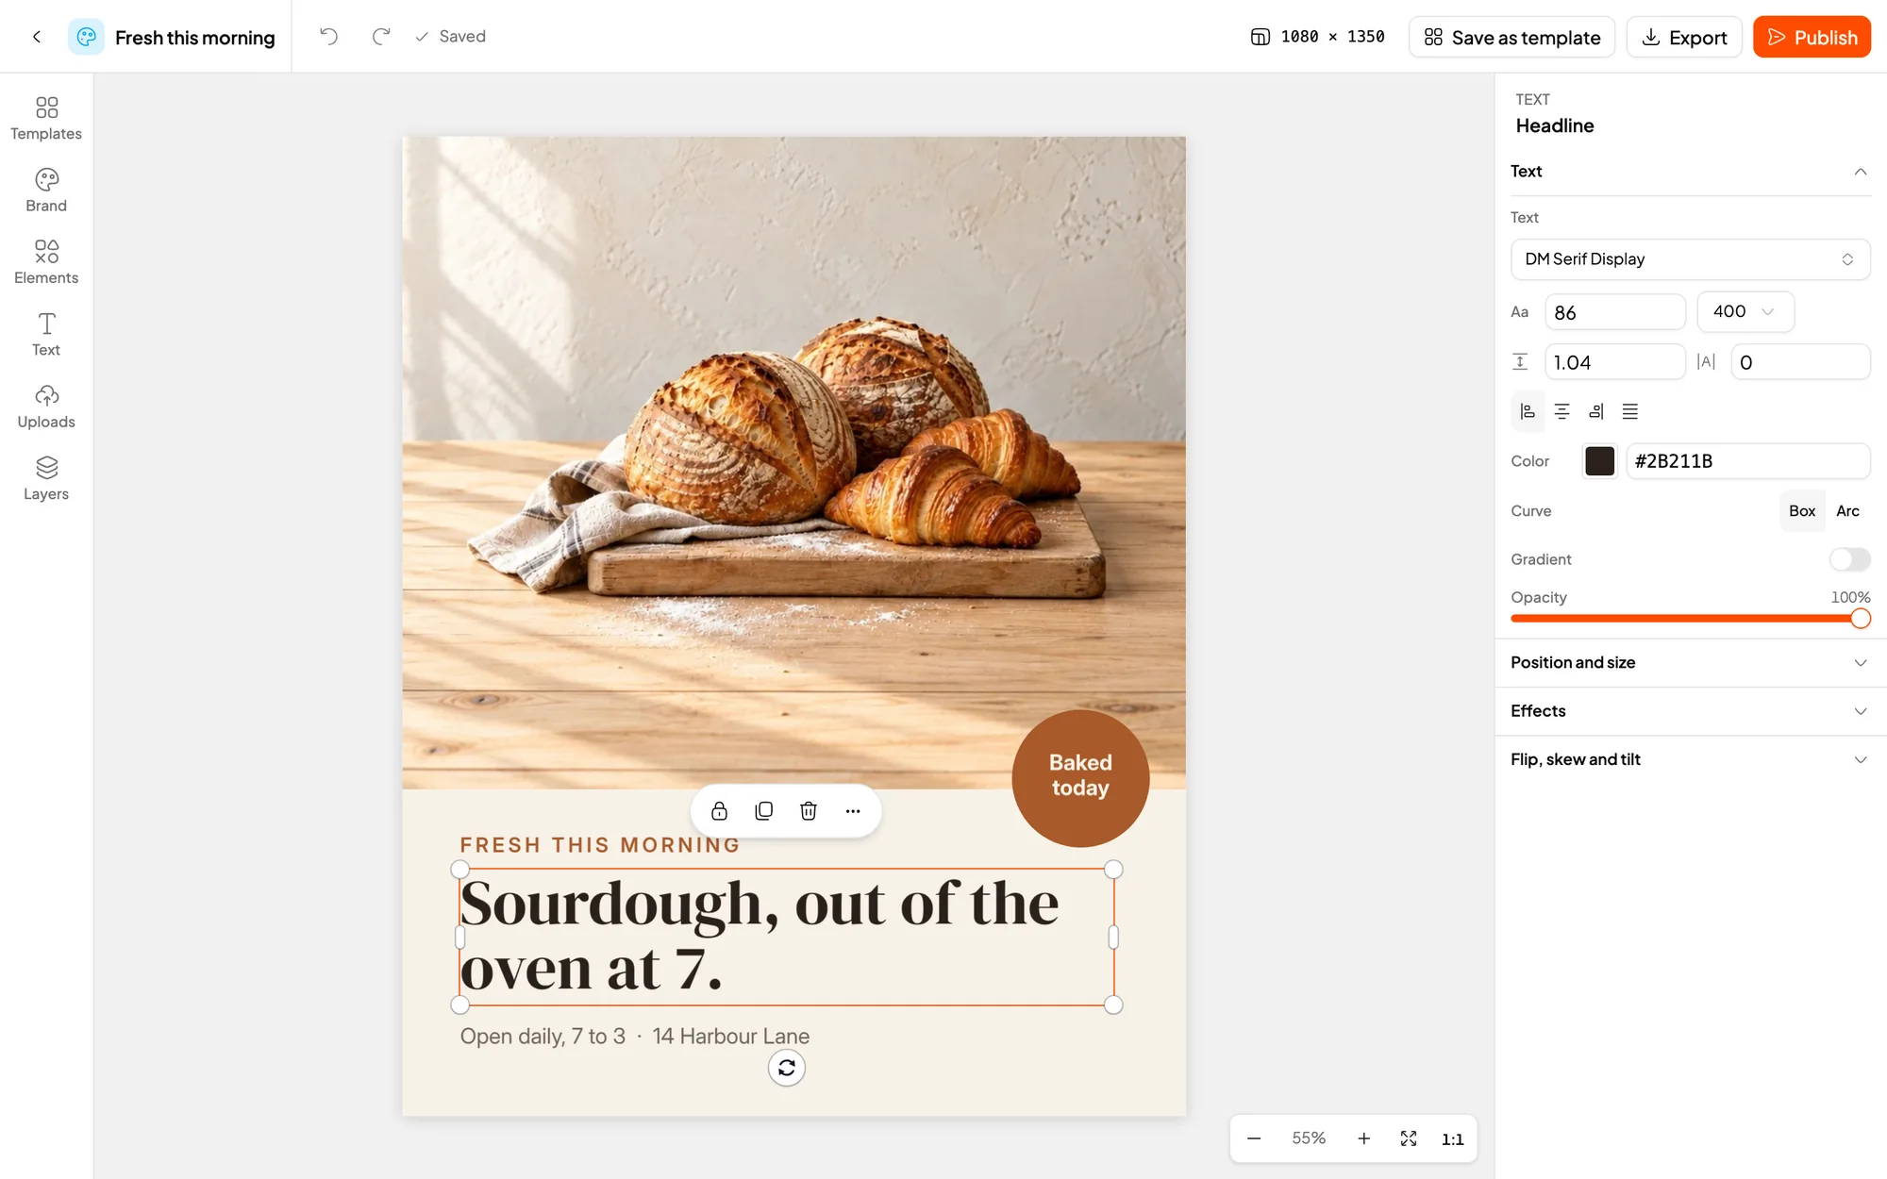The image size is (1887, 1179).
Task: Click the line height icon
Action: 1520,362
